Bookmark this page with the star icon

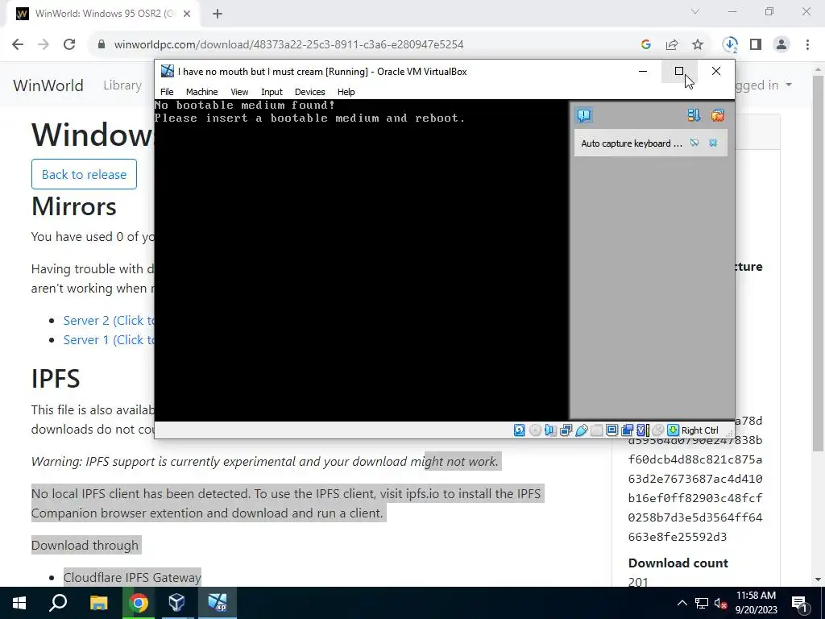coord(698,44)
